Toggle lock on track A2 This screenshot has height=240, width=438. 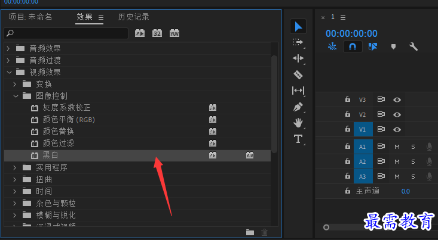point(348,161)
